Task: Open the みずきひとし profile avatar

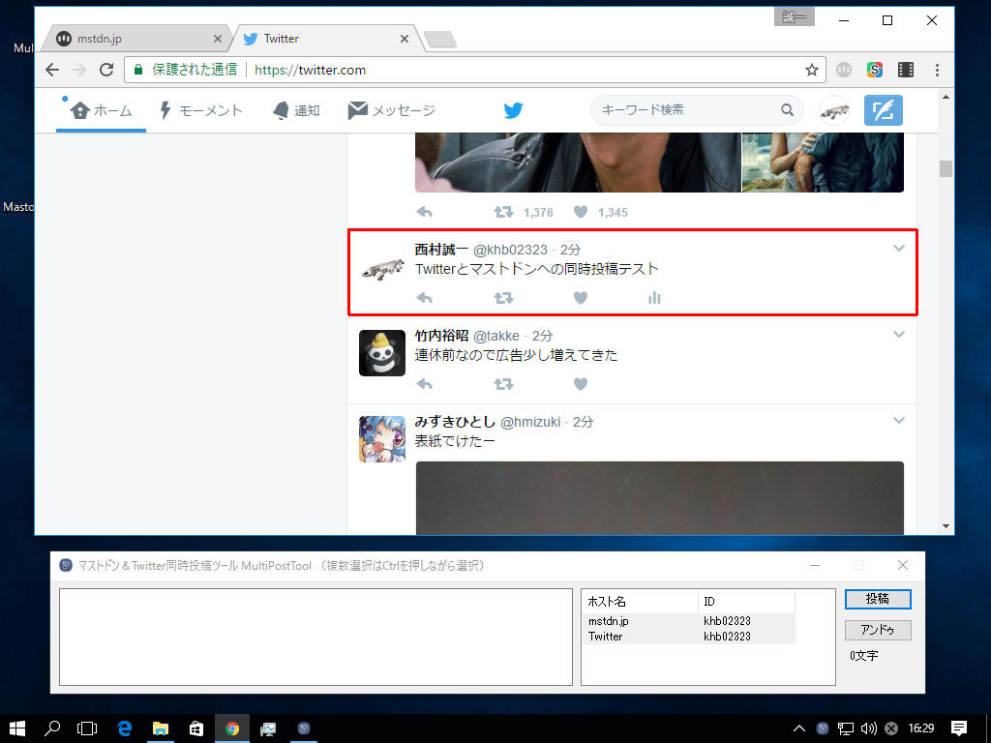Action: point(381,438)
